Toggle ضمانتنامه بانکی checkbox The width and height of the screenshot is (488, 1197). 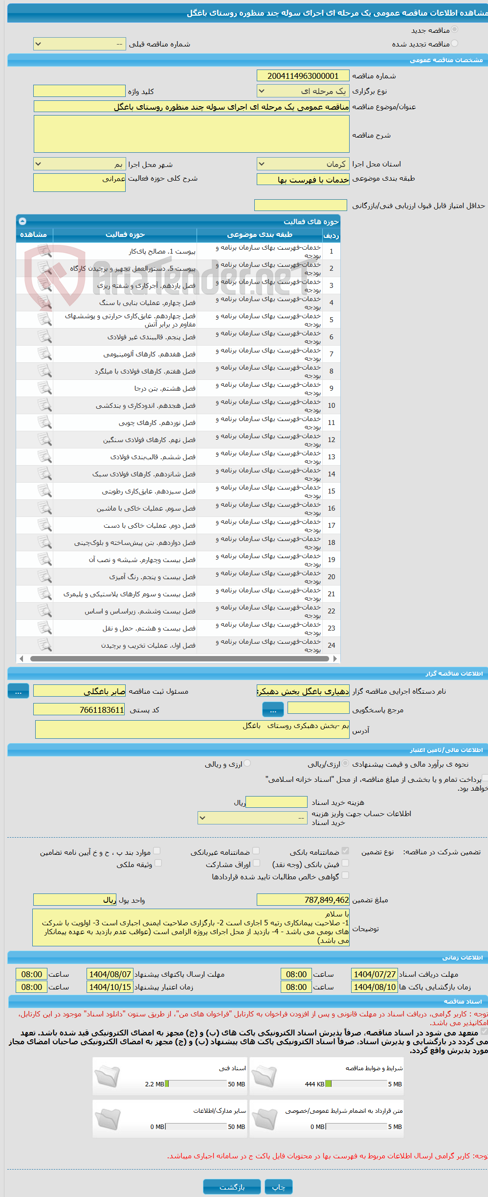[345, 851]
